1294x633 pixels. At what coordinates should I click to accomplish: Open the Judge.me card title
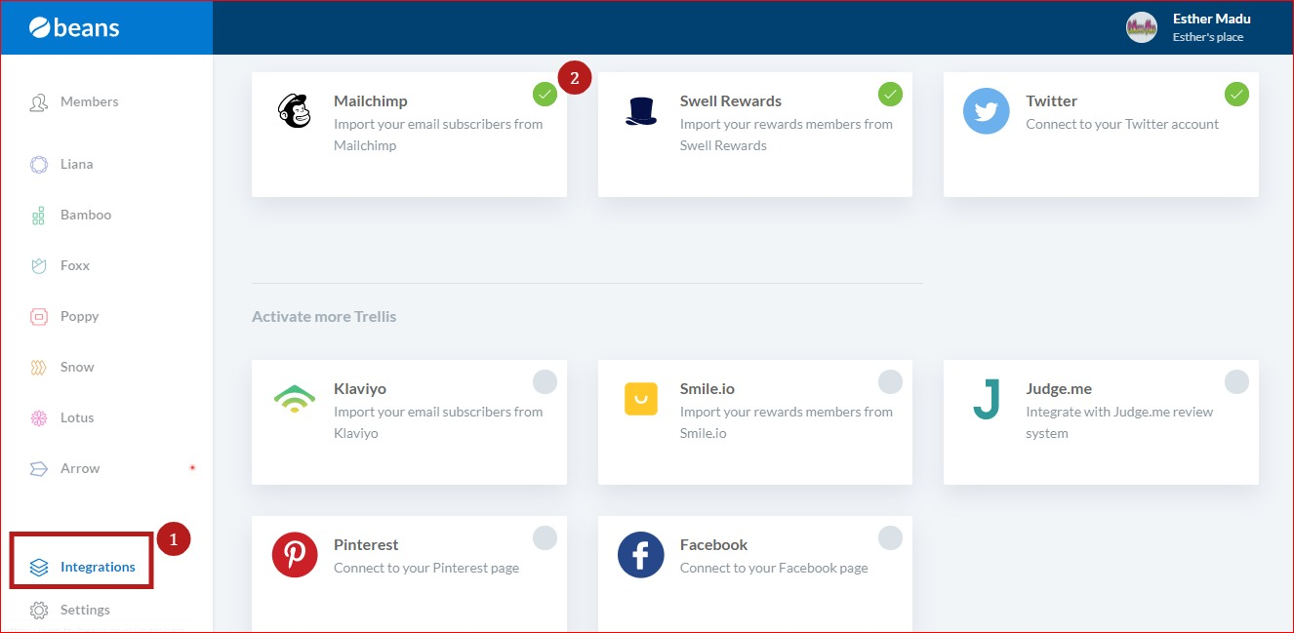pos(1059,388)
